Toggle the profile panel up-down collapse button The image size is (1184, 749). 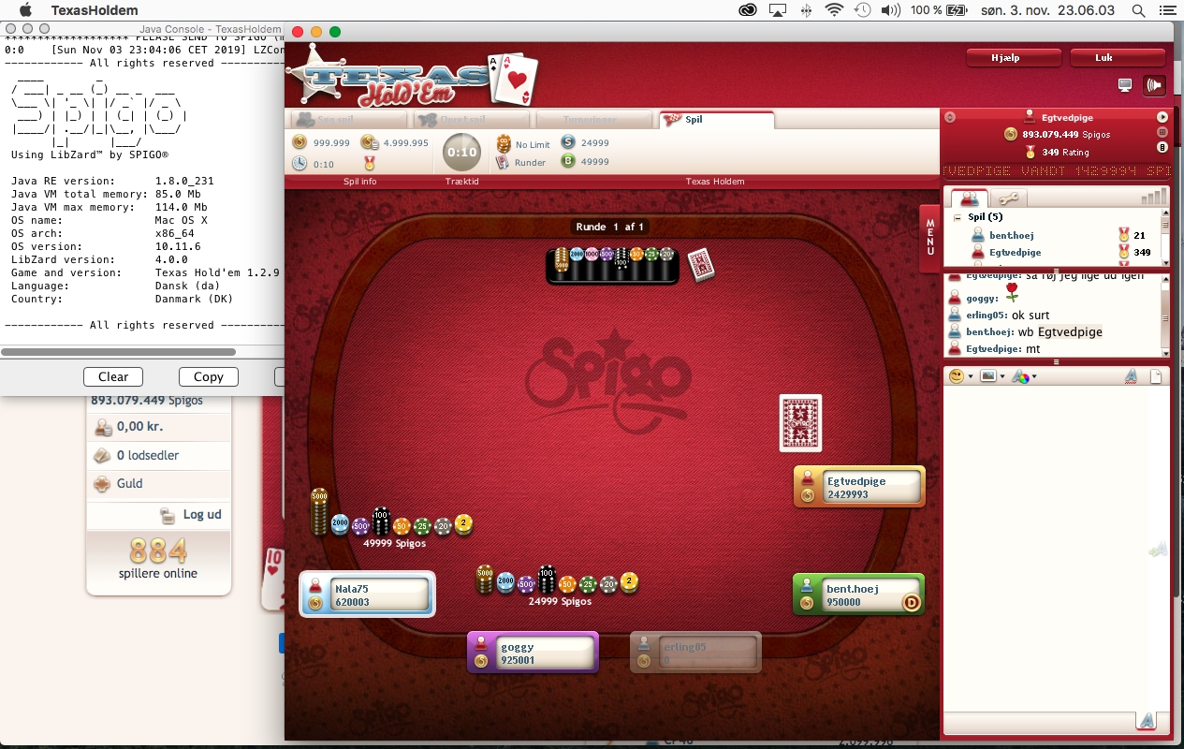(950, 117)
